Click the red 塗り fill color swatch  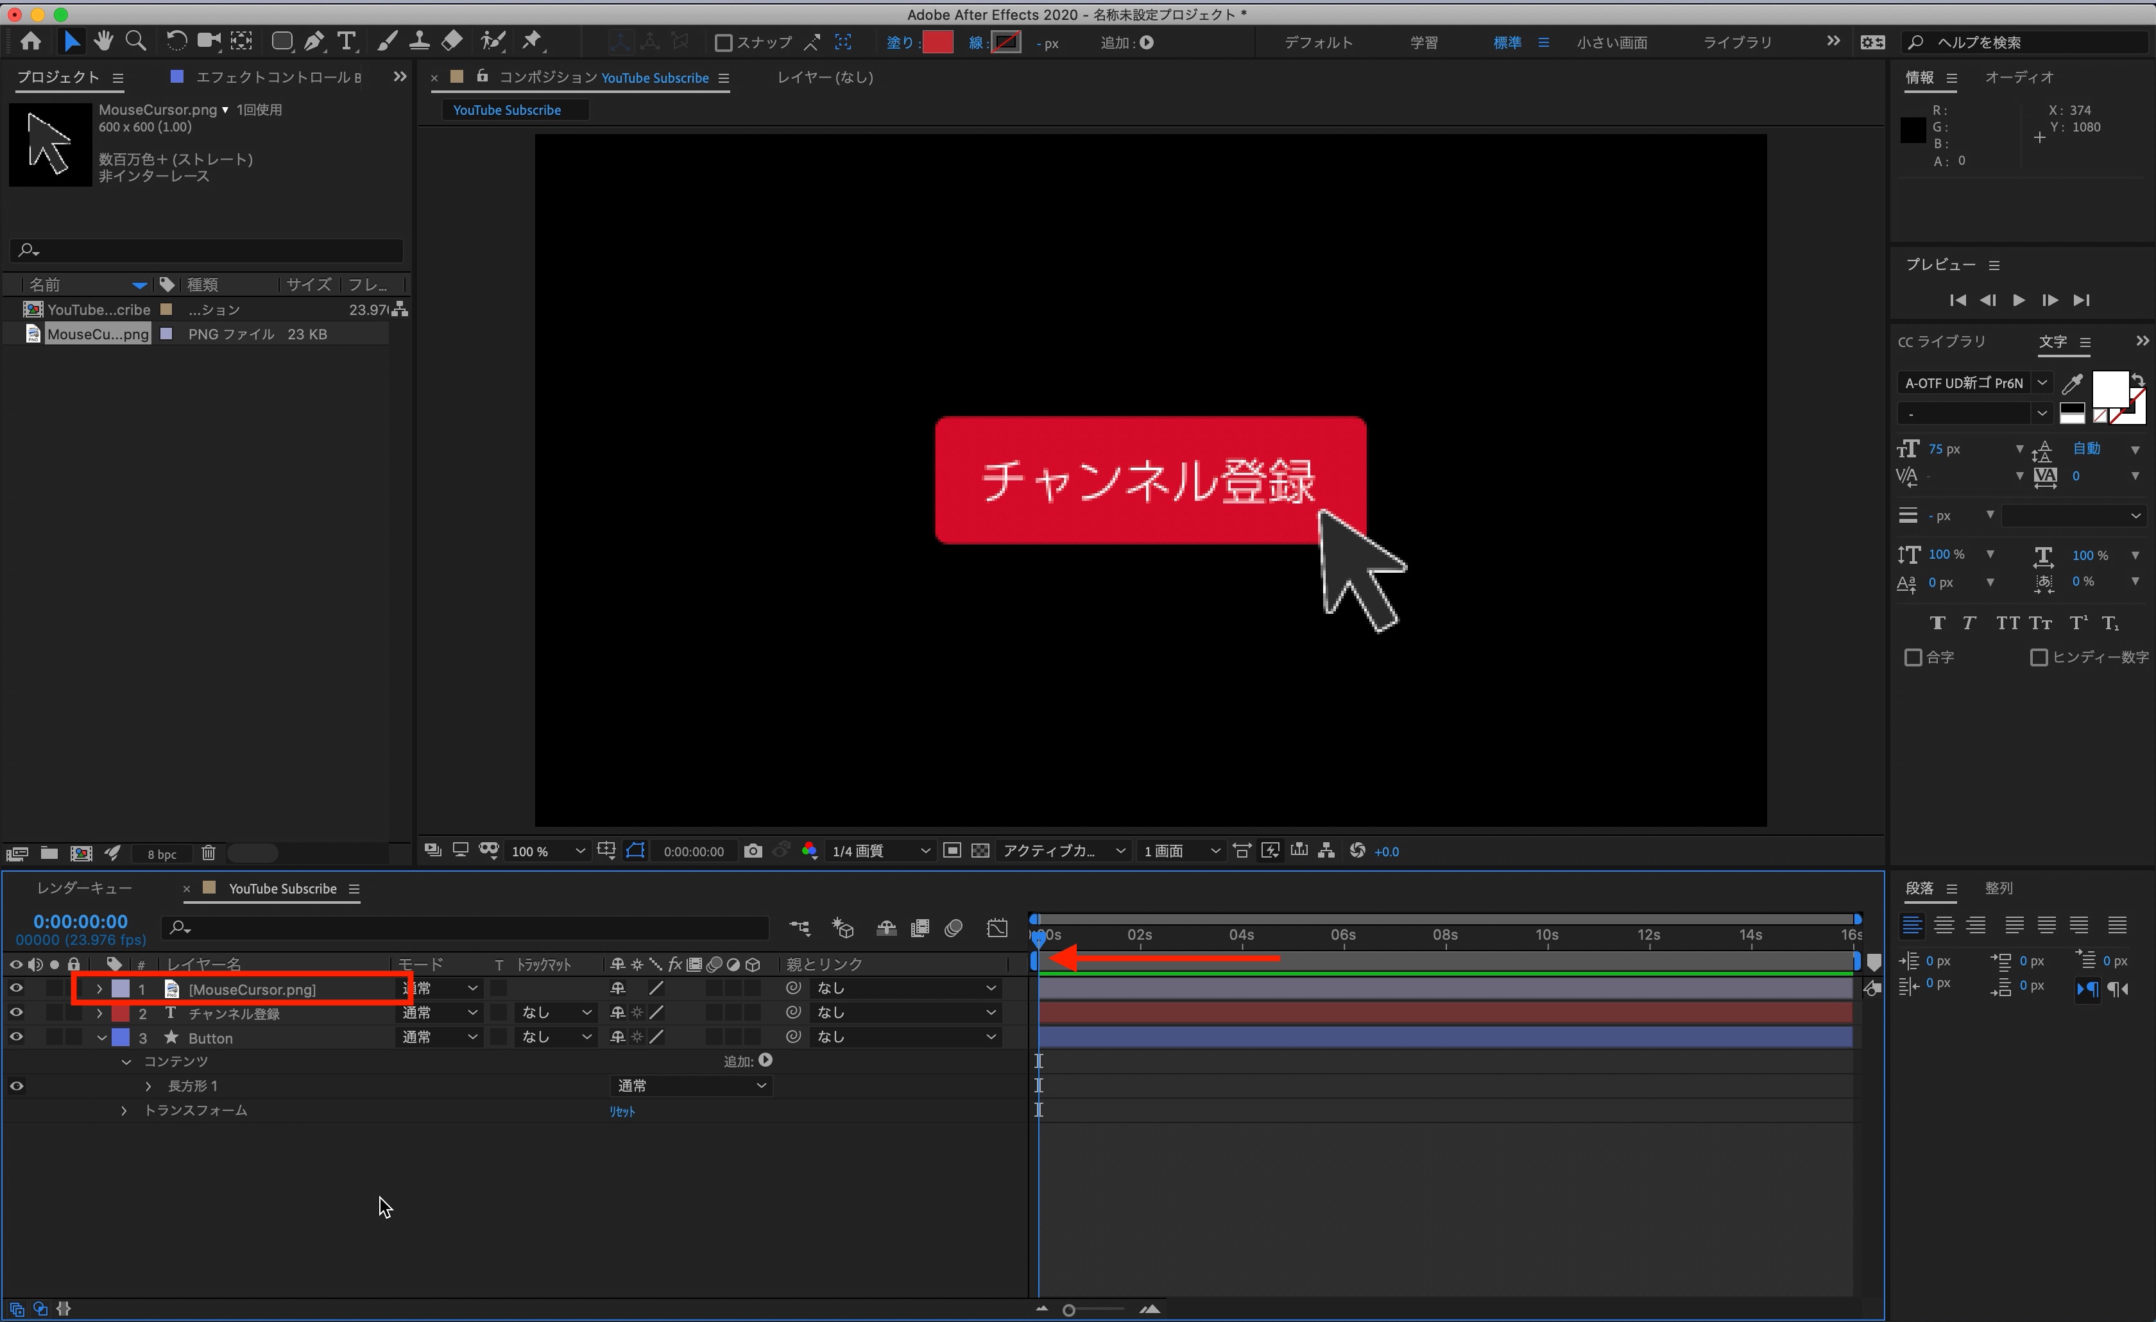pyautogui.click(x=938, y=42)
